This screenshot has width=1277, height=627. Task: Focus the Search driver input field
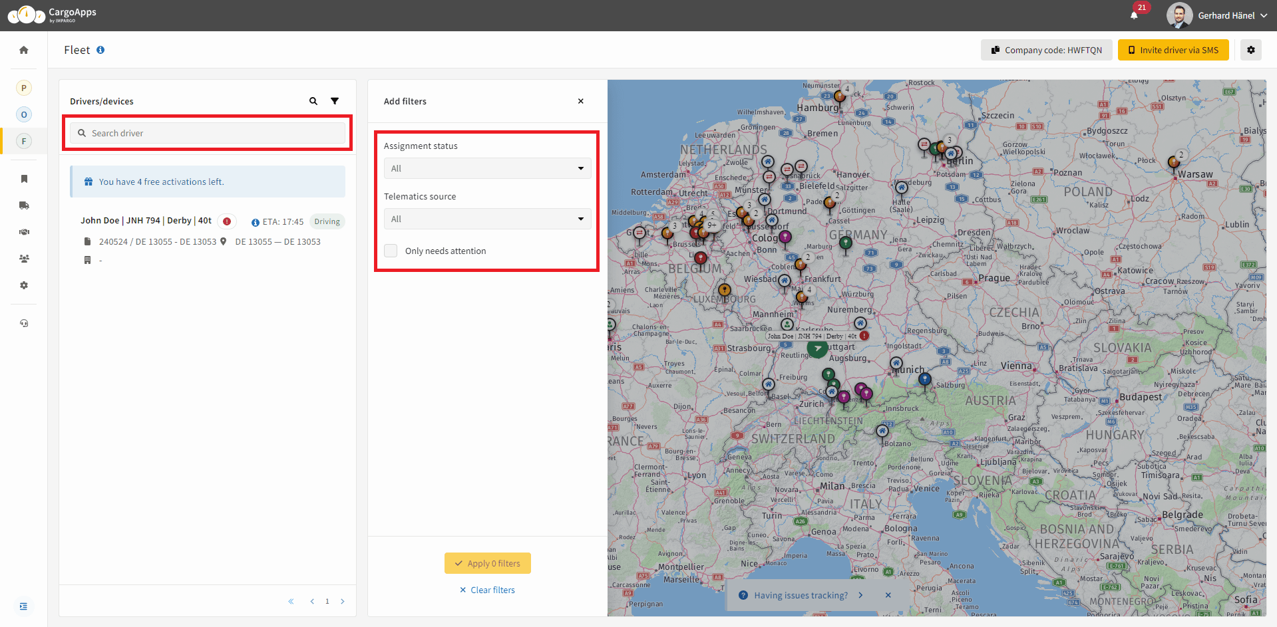(x=208, y=133)
